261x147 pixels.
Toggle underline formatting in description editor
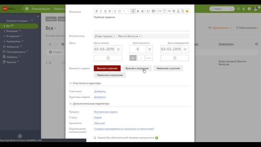105,11
